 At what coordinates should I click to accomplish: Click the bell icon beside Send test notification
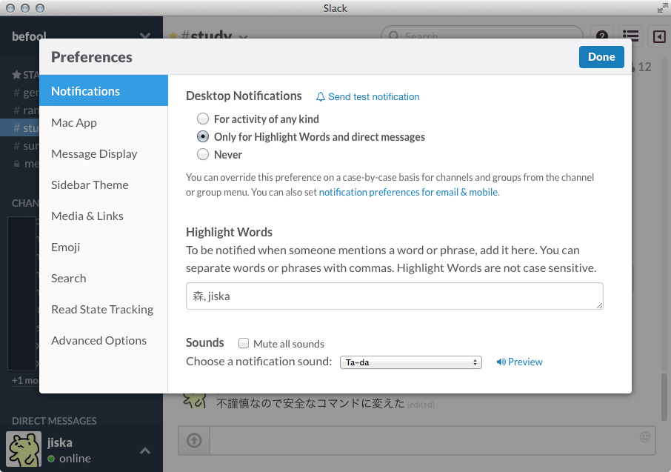[321, 97]
